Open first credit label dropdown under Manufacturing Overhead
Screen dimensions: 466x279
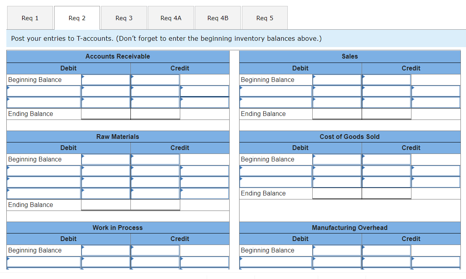(436, 262)
